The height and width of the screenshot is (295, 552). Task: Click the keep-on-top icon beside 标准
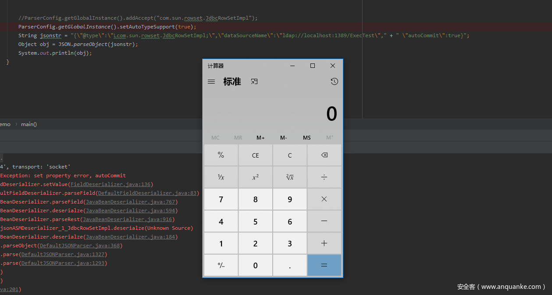tap(254, 81)
